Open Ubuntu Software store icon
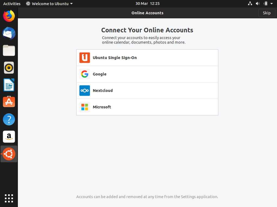Image resolution: width=277 pixels, height=207 pixels. 9,102
